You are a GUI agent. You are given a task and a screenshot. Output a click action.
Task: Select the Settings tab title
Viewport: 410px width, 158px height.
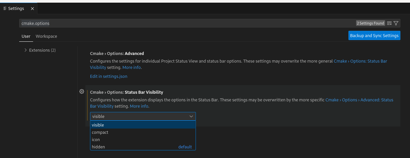16,9
